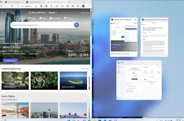The image size is (184, 121).
Task: Click the know more link for Abu Dhabi
Action: click(x=34, y=54)
